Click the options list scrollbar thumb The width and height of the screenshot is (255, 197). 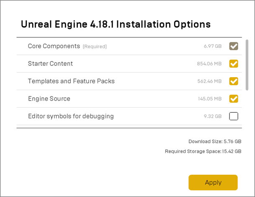247,65
